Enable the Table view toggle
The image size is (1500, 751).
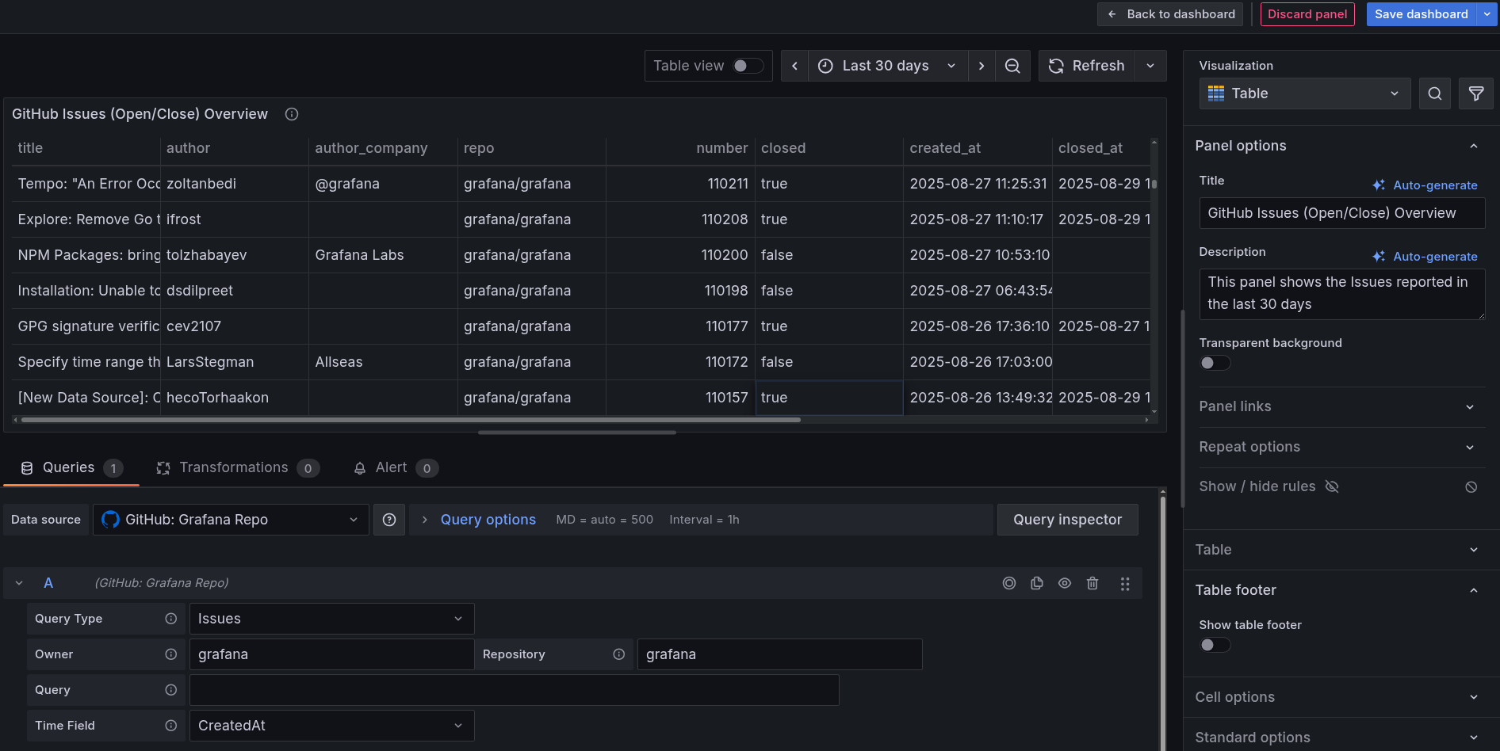pyautogui.click(x=746, y=66)
